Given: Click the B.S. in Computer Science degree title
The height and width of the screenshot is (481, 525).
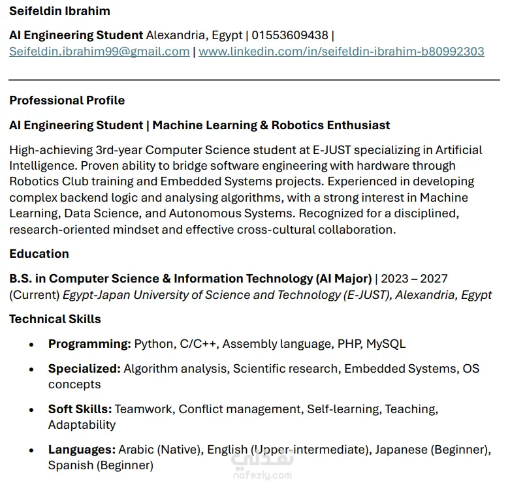Looking at the screenshot, I should [191, 279].
